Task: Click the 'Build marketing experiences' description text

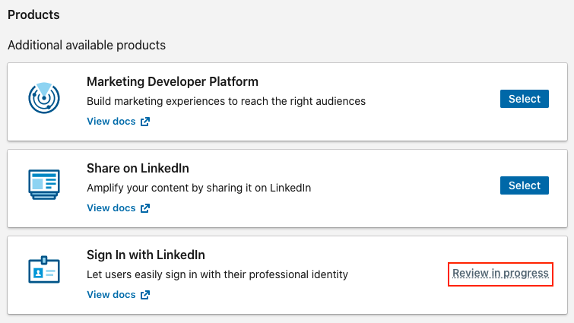Action: pyautogui.click(x=226, y=101)
